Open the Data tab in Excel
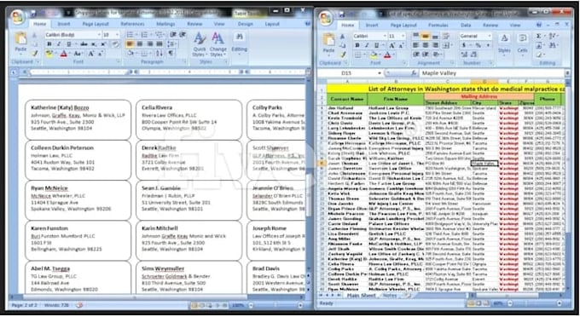This screenshot has height=317, width=580. [466, 25]
